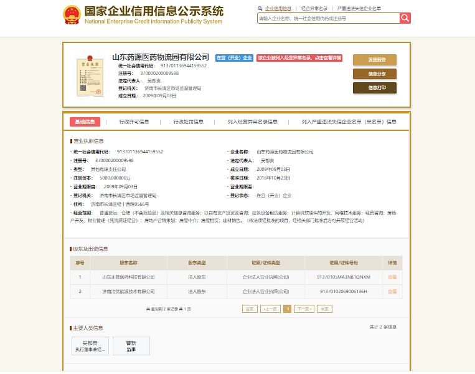Click the 发送报告 button
This screenshot has width=475, height=374.
(375, 60)
